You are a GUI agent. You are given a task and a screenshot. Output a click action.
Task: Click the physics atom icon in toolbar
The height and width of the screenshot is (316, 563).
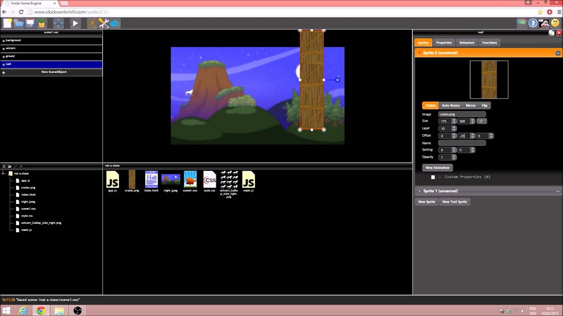click(x=92, y=23)
